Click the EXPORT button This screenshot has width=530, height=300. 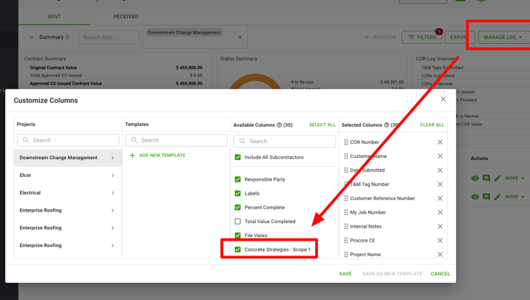click(x=460, y=37)
